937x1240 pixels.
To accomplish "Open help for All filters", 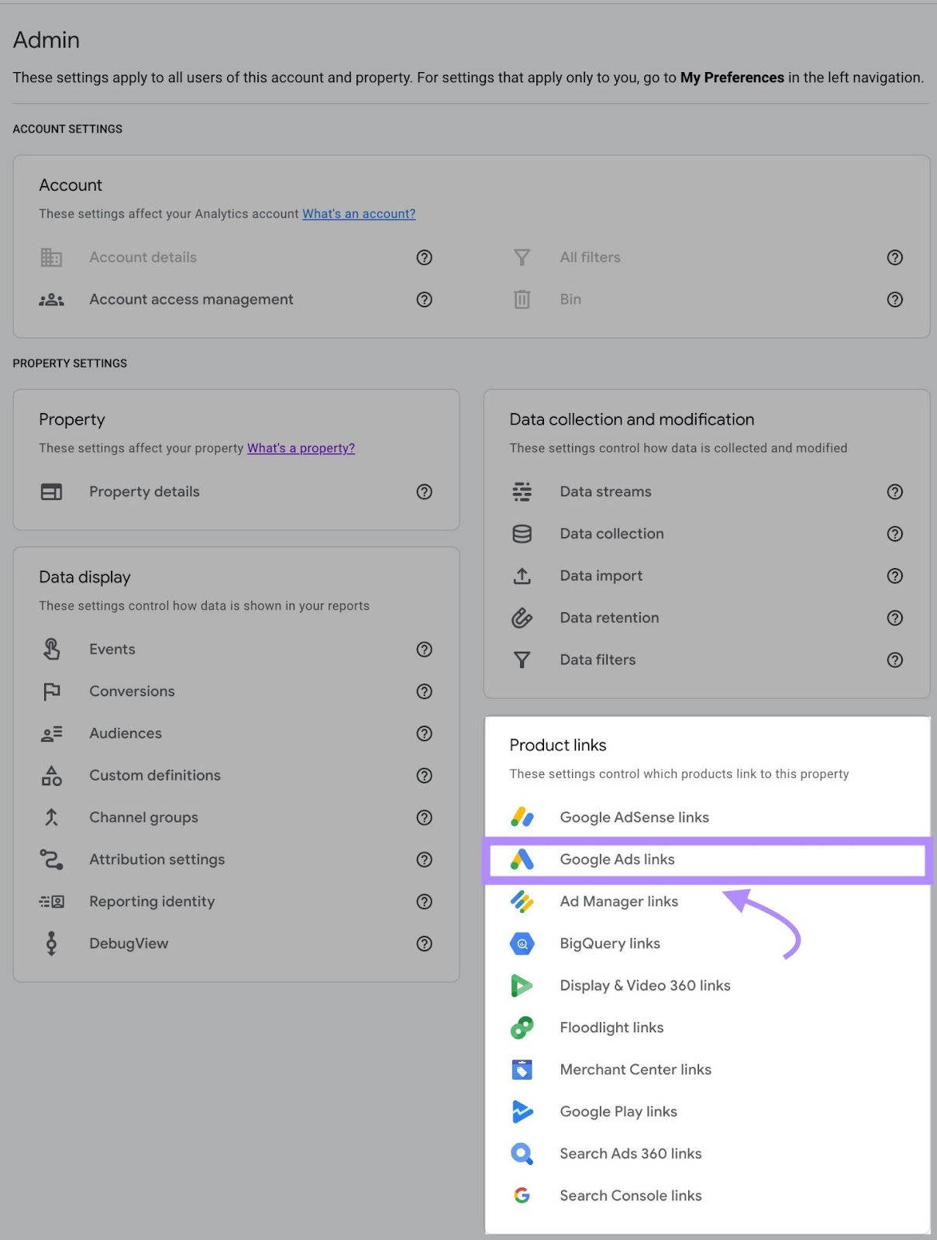I will 895,257.
